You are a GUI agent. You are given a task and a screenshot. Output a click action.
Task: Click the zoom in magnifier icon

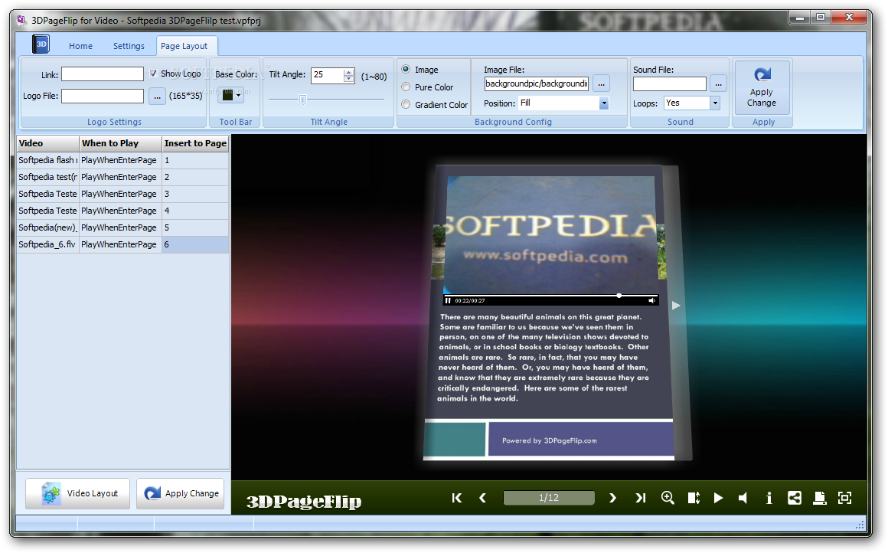point(668,498)
